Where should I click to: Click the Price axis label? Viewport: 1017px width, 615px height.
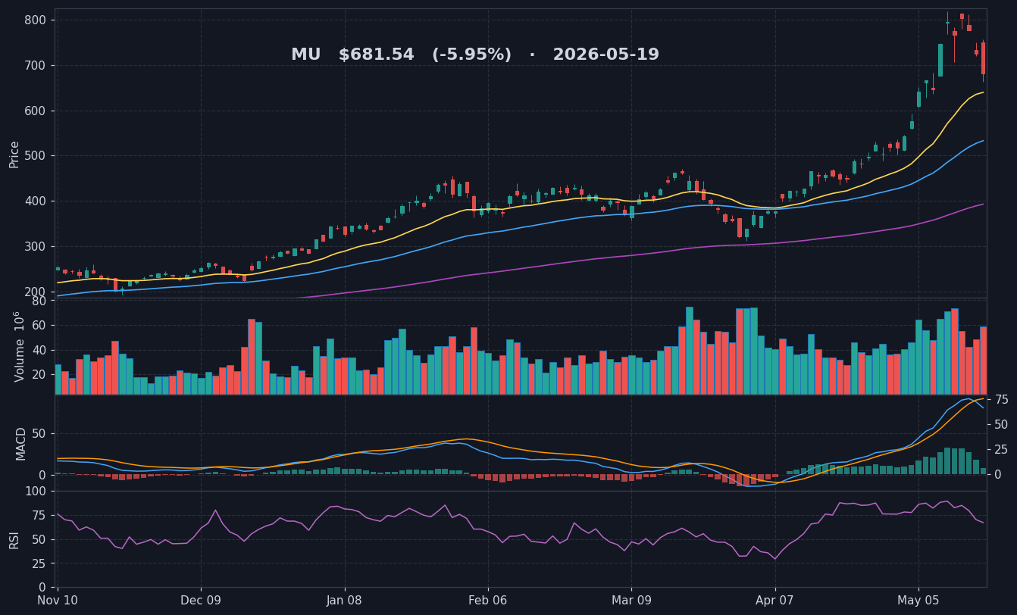[x=14, y=154]
